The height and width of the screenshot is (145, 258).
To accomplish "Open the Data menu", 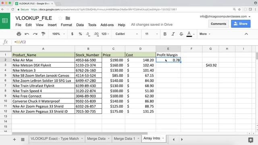I will coord(80,25).
